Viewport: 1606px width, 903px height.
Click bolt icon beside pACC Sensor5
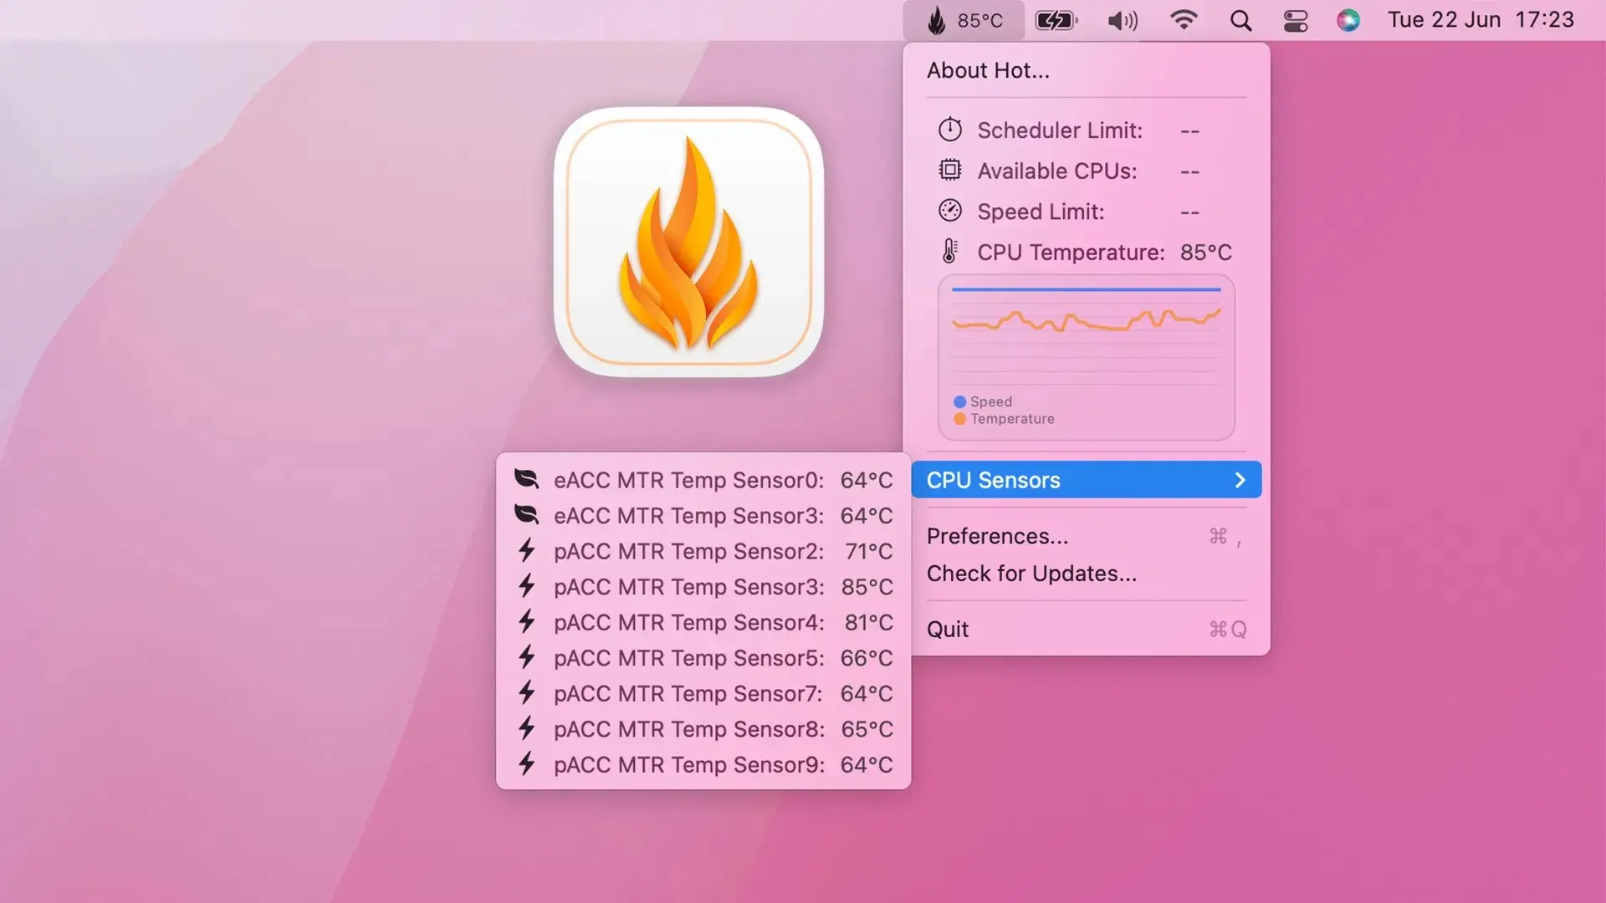pos(526,657)
